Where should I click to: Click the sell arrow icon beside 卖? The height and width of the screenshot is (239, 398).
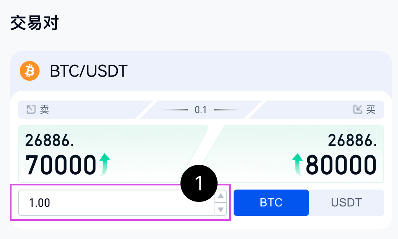(31, 110)
